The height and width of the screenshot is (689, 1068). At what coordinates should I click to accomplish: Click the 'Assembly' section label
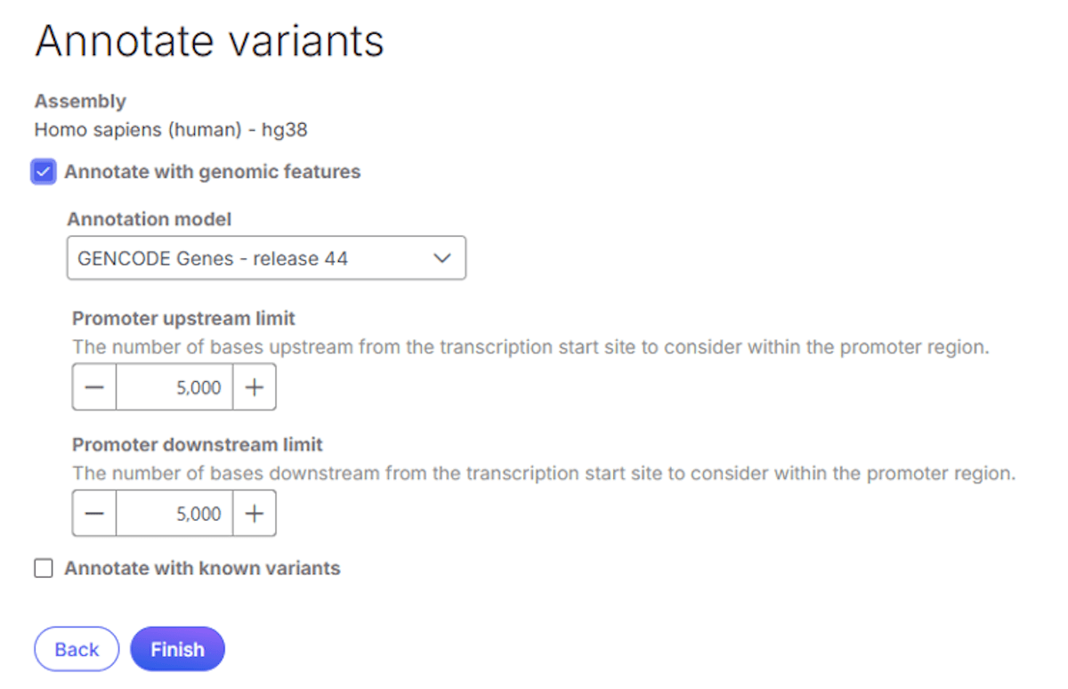80,101
